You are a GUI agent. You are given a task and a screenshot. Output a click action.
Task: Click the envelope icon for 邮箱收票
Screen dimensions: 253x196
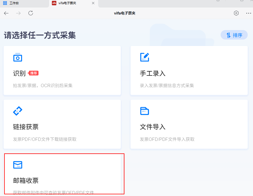[18, 165]
